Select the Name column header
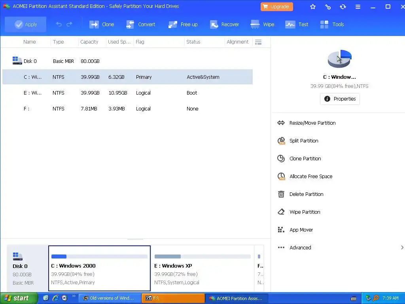Viewport: 405px width, 304px height. tap(29, 42)
